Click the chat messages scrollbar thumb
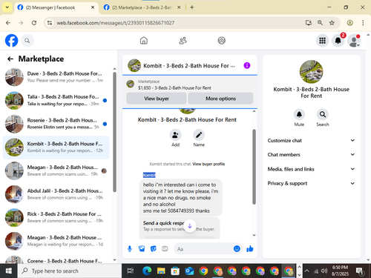This screenshot has height=278, width=371. pyautogui.click(x=254, y=167)
